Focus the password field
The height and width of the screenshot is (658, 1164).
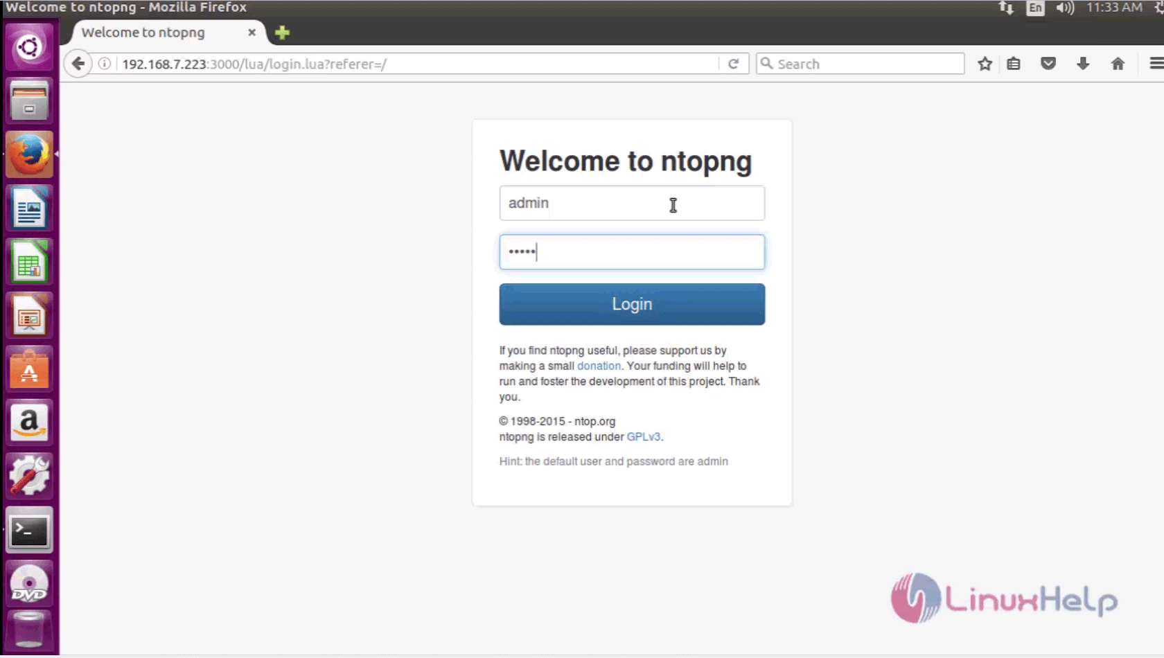point(632,252)
